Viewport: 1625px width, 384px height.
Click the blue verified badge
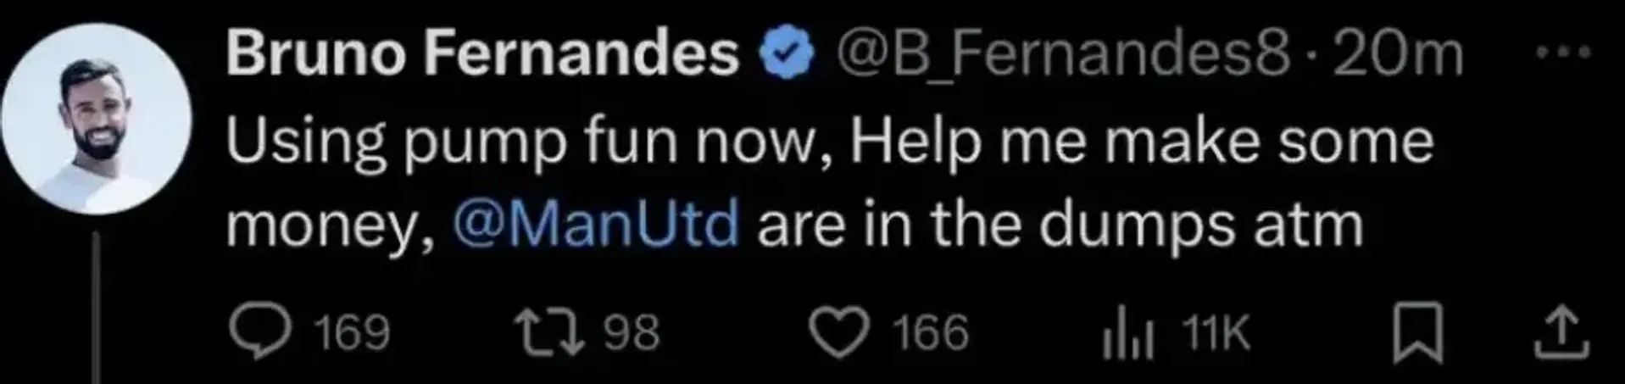(787, 55)
